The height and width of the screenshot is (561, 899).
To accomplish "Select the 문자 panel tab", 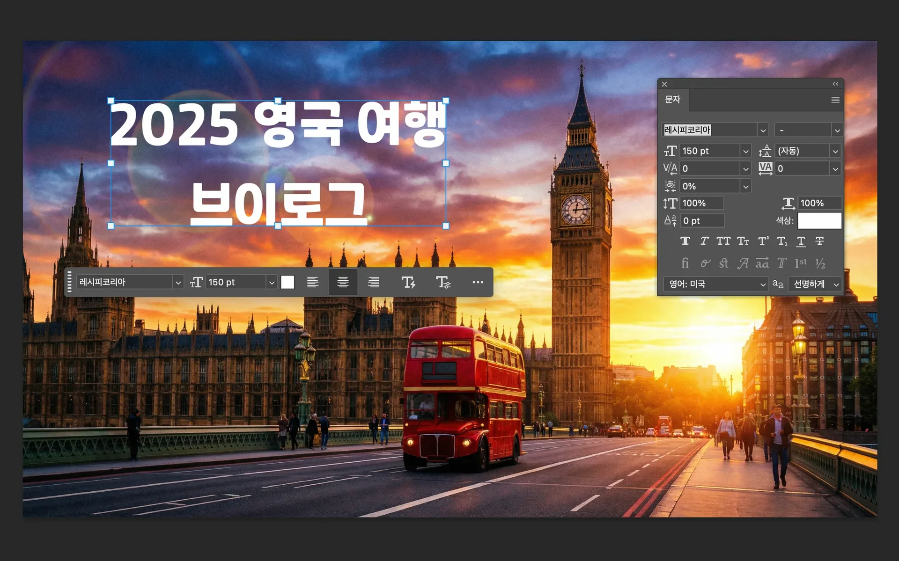I will click(x=672, y=100).
